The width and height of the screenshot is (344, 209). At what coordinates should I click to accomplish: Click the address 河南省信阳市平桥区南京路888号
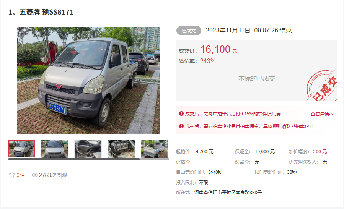[228, 193]
